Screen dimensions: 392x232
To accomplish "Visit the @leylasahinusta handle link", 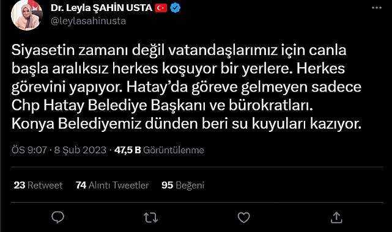I will pos(88,21).
